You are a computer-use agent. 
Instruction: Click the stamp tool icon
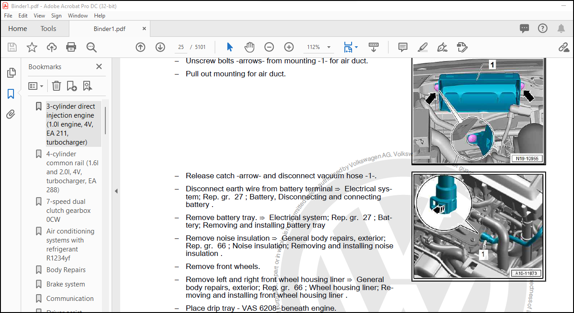click(x=462, y=47)
